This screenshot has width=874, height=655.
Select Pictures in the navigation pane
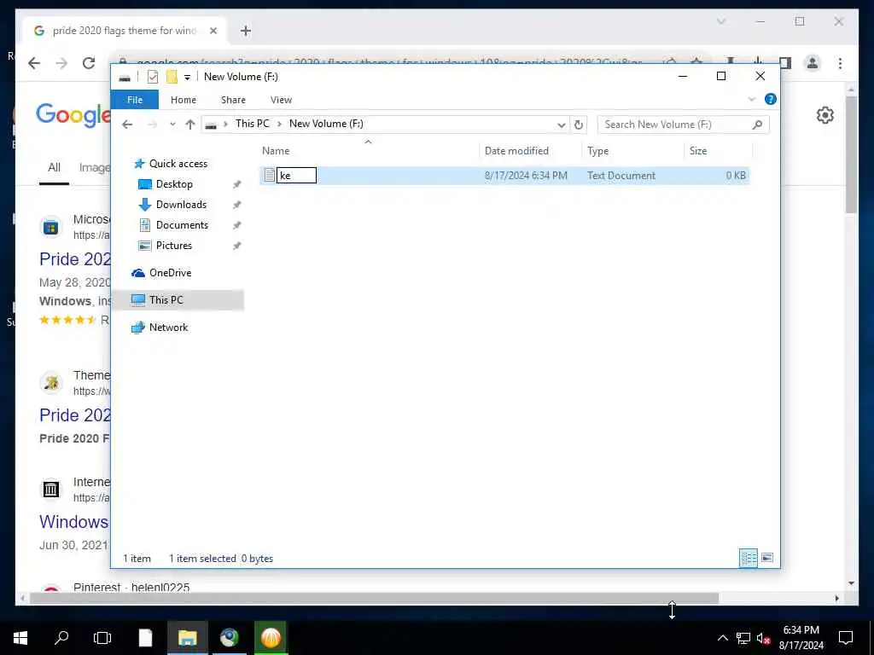pos(174,246)
